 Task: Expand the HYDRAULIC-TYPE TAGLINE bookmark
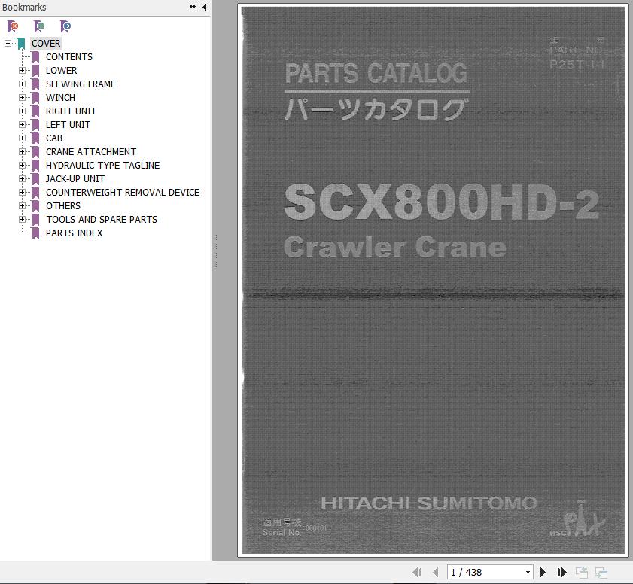click(x=22, y=165)
